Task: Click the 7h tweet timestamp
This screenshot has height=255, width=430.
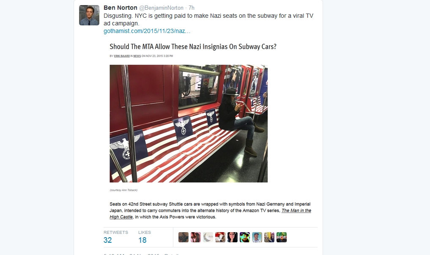Action: click(x=192, y=8)
